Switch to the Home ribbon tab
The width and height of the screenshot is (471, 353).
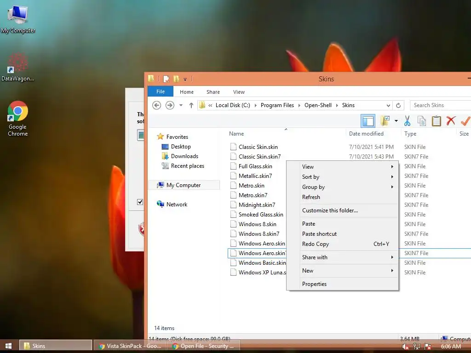pos(187,92)
